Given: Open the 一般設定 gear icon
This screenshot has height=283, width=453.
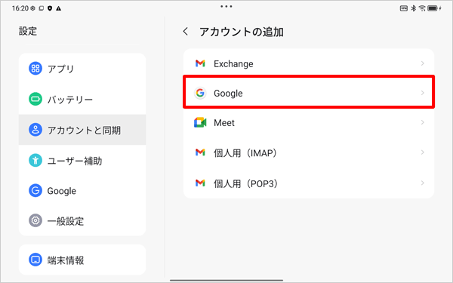Looking at the screenshot, I should (35, 220).
